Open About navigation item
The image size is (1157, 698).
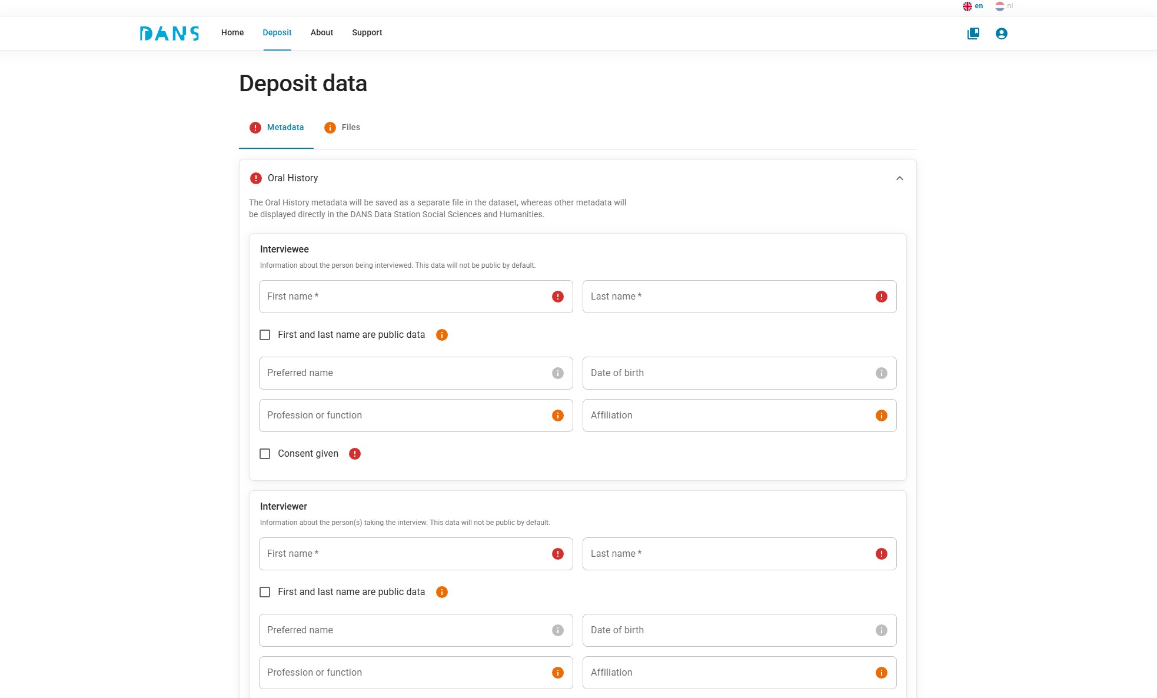[x=322, y=33]
